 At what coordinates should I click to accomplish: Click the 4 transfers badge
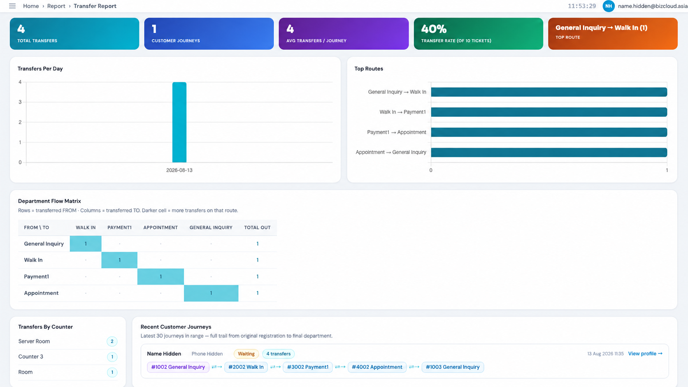(278, 354)
